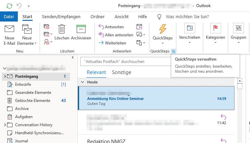Open the Redaktion NMGZ email
Image resolution: width=250 pixels, height=143 pixels.
[x=156, y=139]
